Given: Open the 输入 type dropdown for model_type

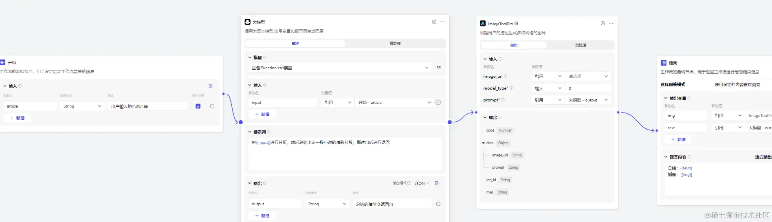Looking at the screenshot, I should pyautogui.click(x=548, y=88).
